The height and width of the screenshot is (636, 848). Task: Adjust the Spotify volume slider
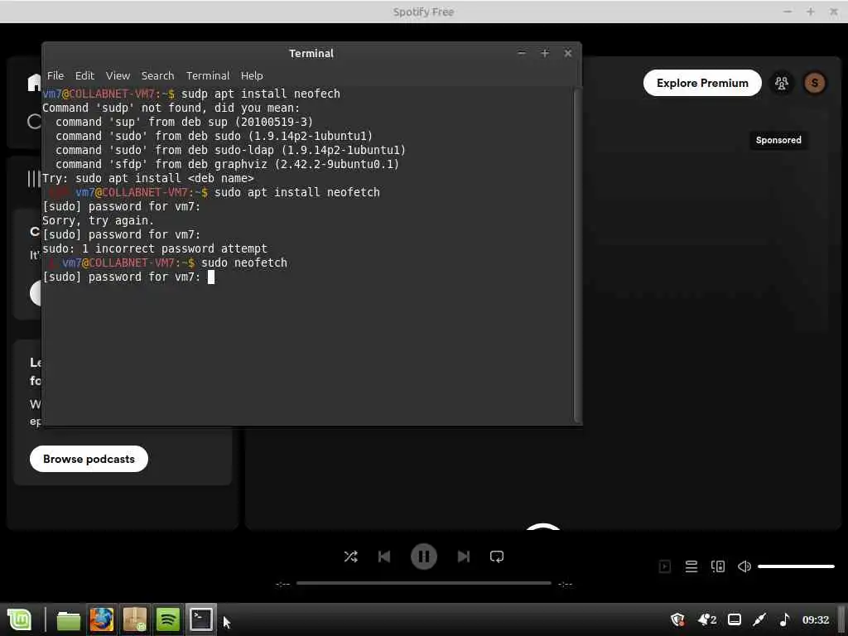pyautogui.click(x=796, y=566)
